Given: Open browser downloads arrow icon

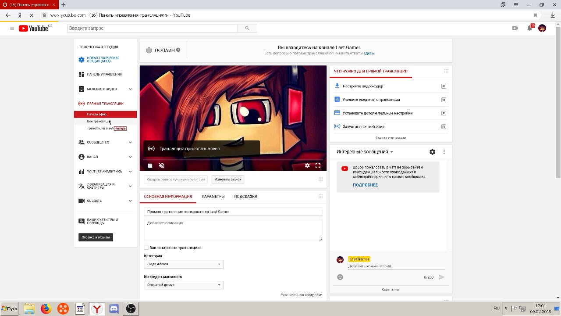Looking at the screenshot, I should coord(553,15).
